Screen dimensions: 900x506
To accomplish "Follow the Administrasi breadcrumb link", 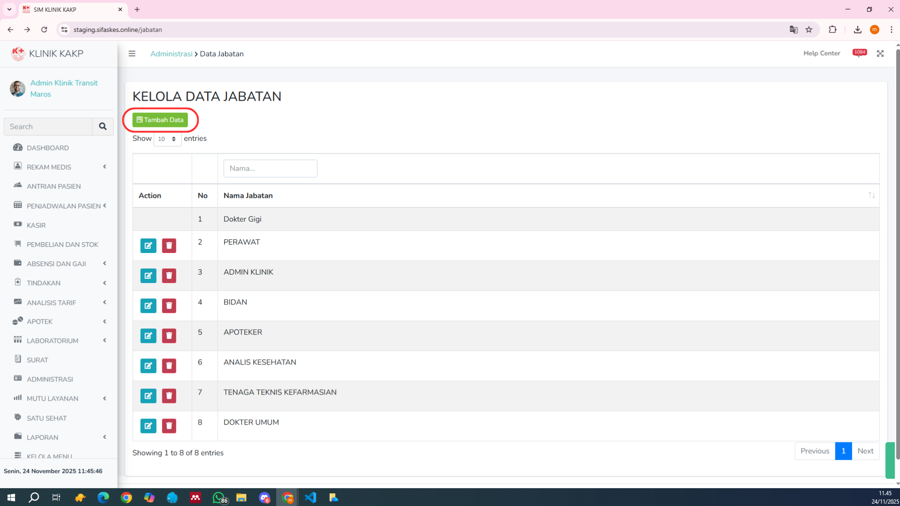I will point(171,54).
